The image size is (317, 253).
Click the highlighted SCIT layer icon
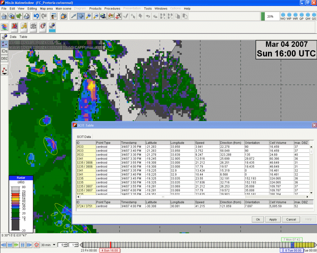tap(52, 27)
